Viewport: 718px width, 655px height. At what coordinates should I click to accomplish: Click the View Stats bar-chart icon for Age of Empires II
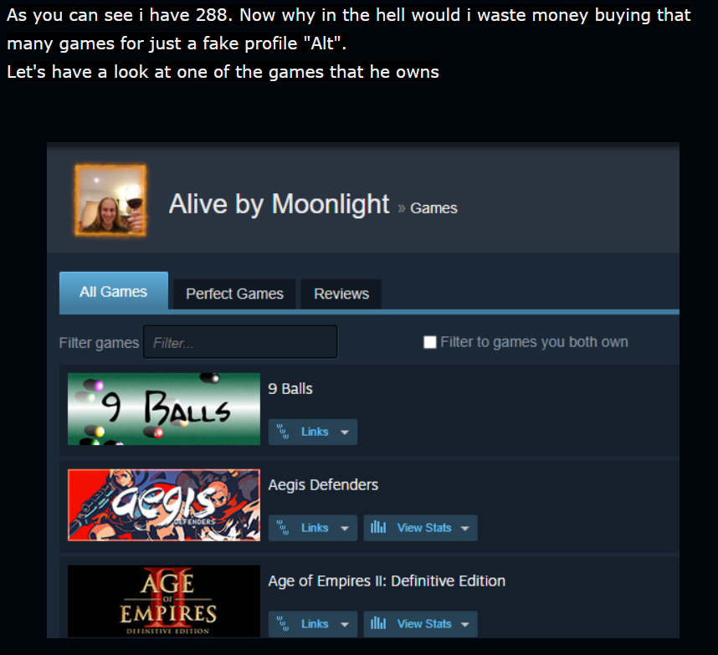pos(378,623)
